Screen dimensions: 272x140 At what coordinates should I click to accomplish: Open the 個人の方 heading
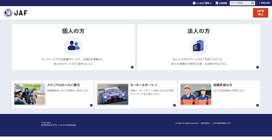(73, 31)
